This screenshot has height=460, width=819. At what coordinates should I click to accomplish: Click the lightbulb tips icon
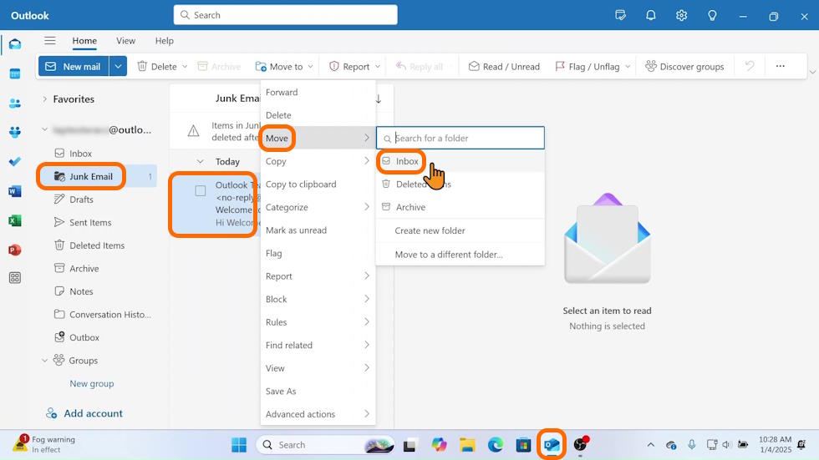tap(712, 15)
